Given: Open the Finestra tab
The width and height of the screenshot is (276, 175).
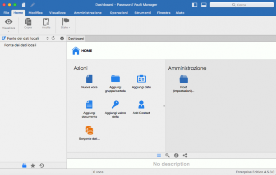Looking at the screenshot, I should coord(164,13).
